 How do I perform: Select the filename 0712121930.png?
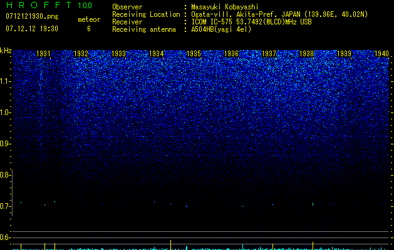32,16
